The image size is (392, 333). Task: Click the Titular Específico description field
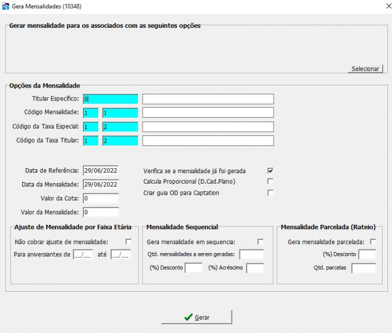[208, 99]
